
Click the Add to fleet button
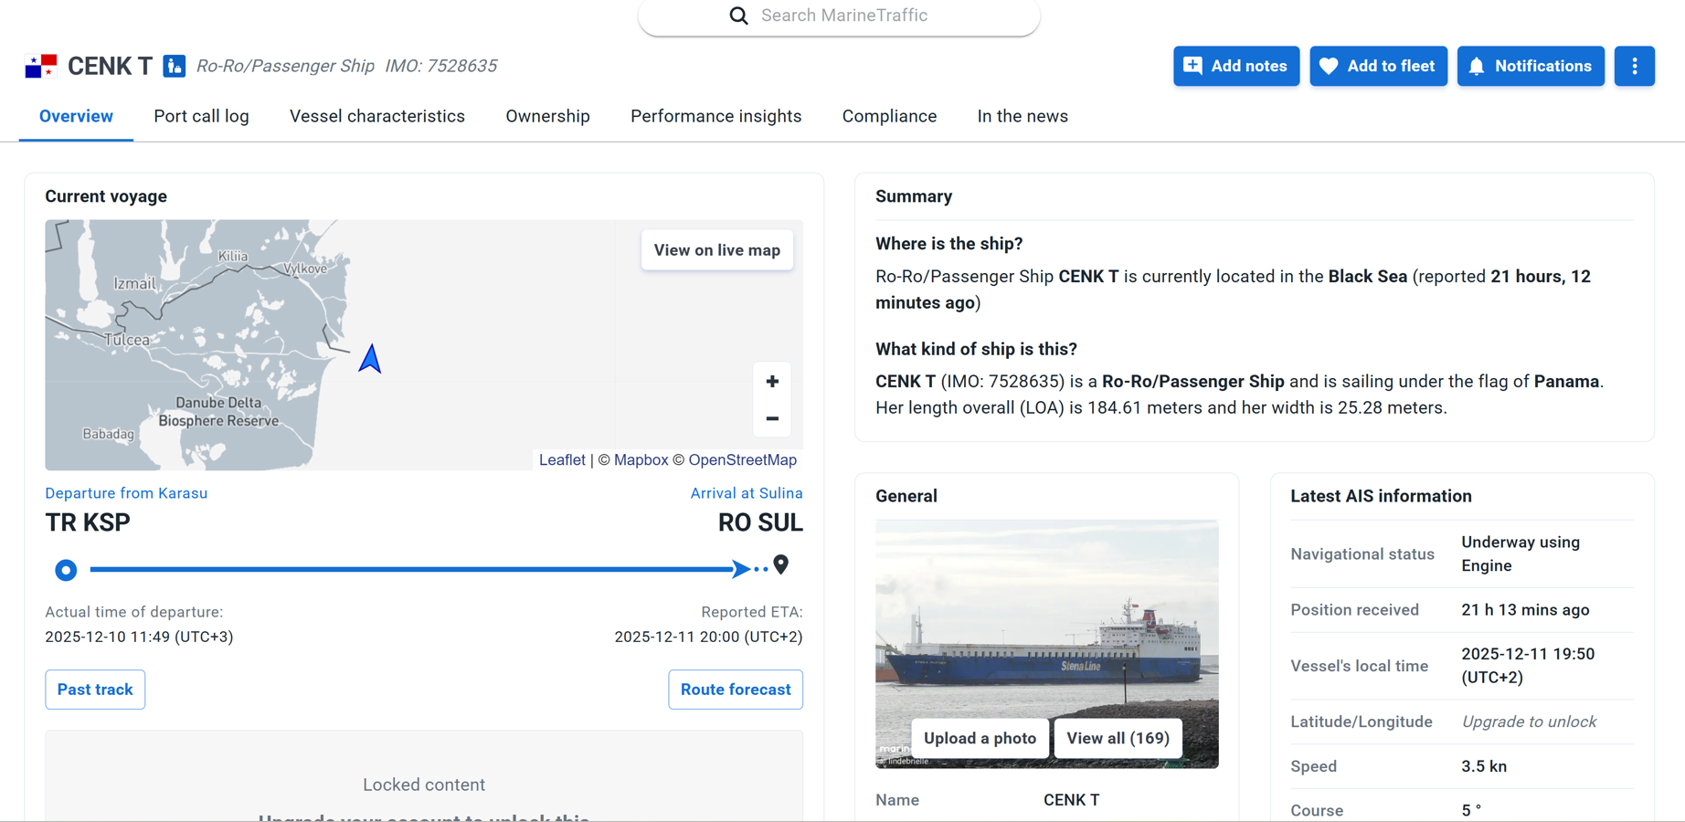(1378, 66)
